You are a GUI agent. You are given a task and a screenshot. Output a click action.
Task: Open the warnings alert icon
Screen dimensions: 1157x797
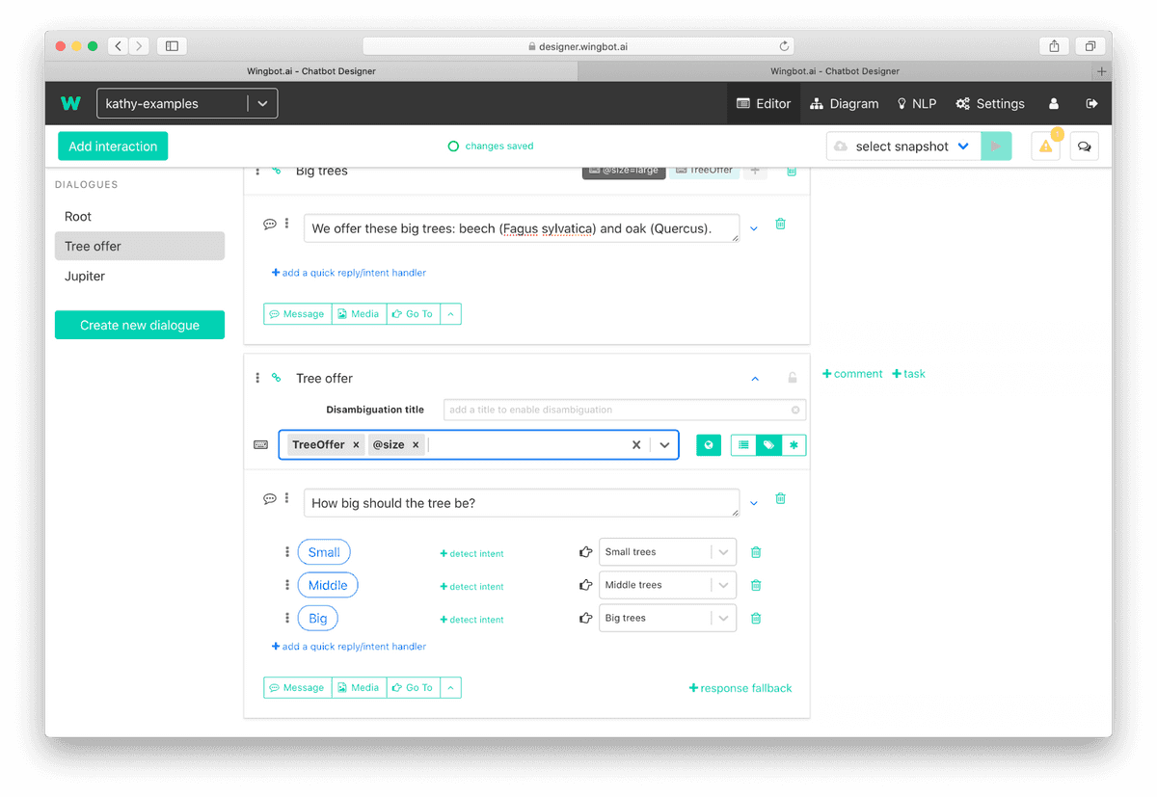[1045, 146]
